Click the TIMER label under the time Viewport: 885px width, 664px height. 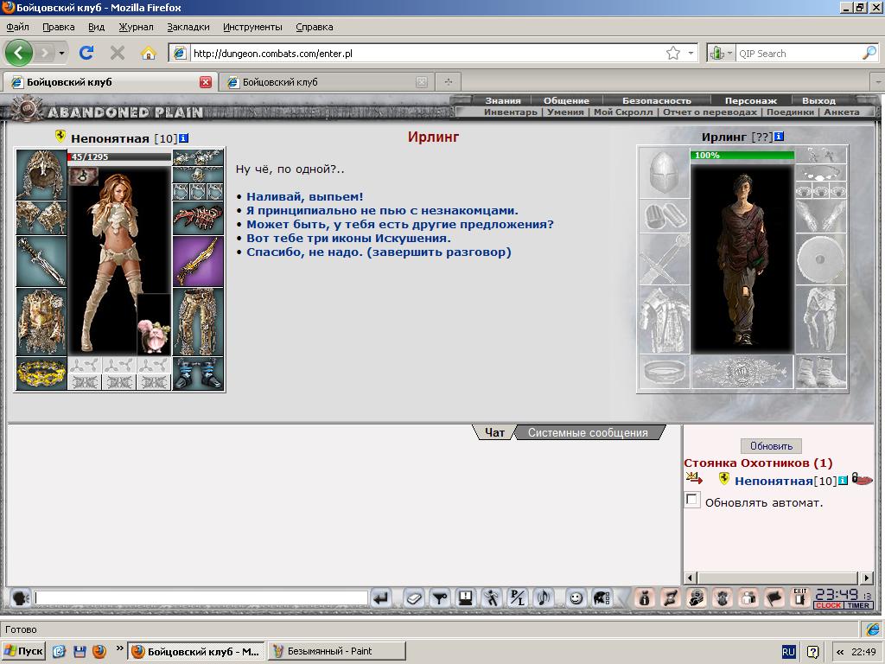858,605
